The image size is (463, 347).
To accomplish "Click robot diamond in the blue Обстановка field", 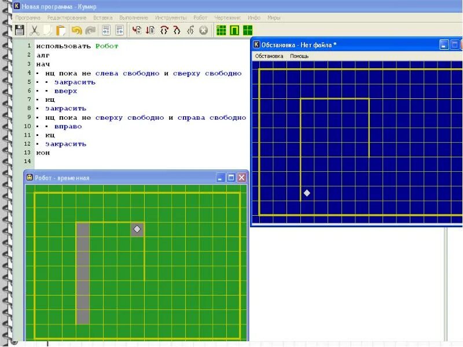I will (307, 193).
